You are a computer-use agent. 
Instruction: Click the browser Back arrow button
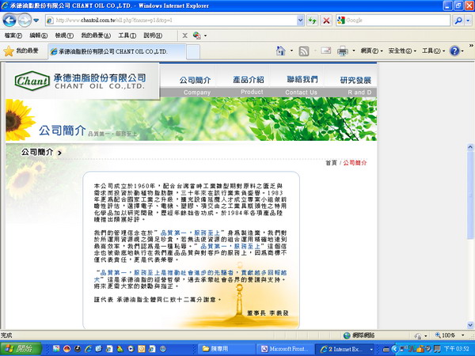pos(9,21)
